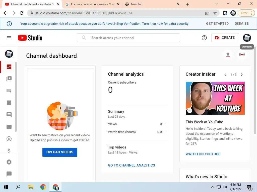The width and height of the screenshot is (257, 192).
Task: Click WATCH ON YOUTUBE link
Action: pyautogui.click(x=203, y=154)
